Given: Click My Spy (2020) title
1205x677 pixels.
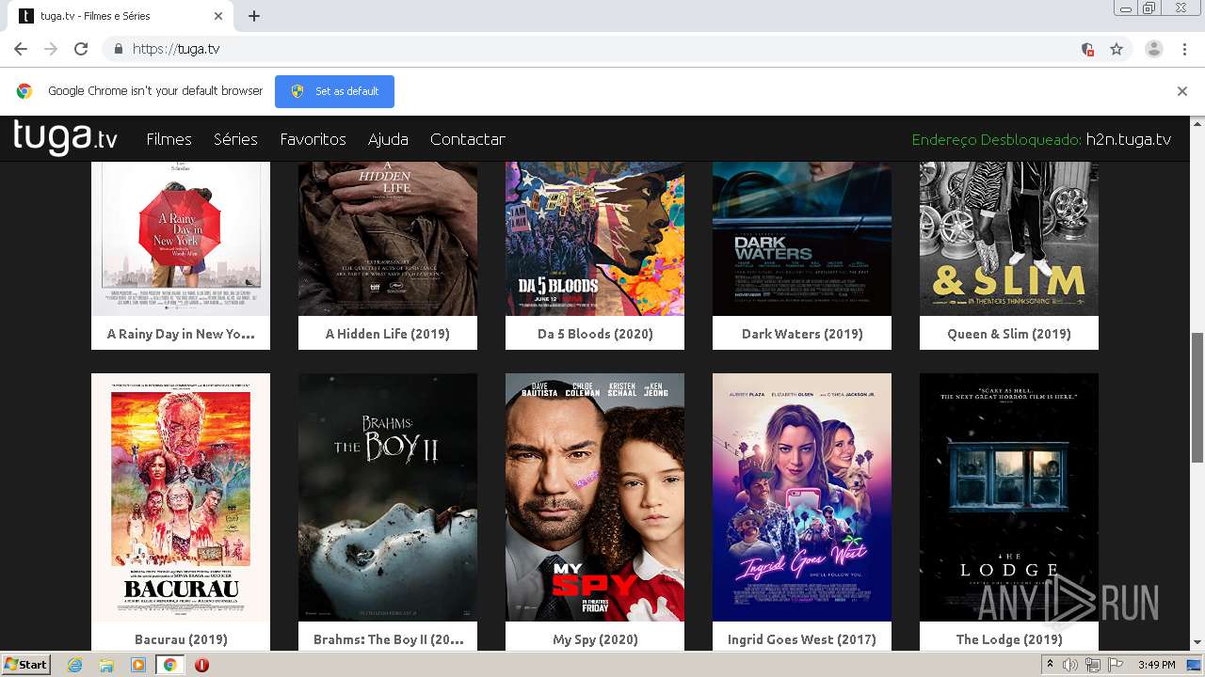Looking at the screenshot, I should pyautogui.click(x=595, y=639).
